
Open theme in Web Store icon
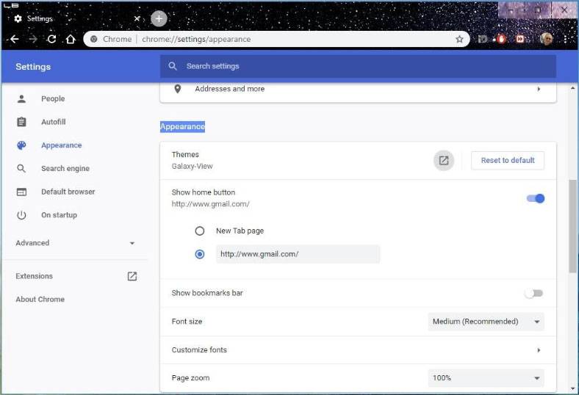click(x=444, y=161)
